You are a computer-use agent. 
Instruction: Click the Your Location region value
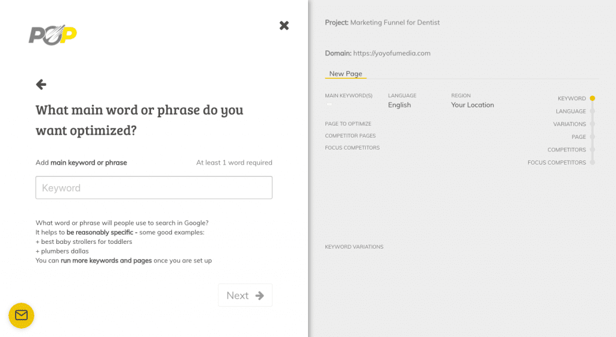472,105
